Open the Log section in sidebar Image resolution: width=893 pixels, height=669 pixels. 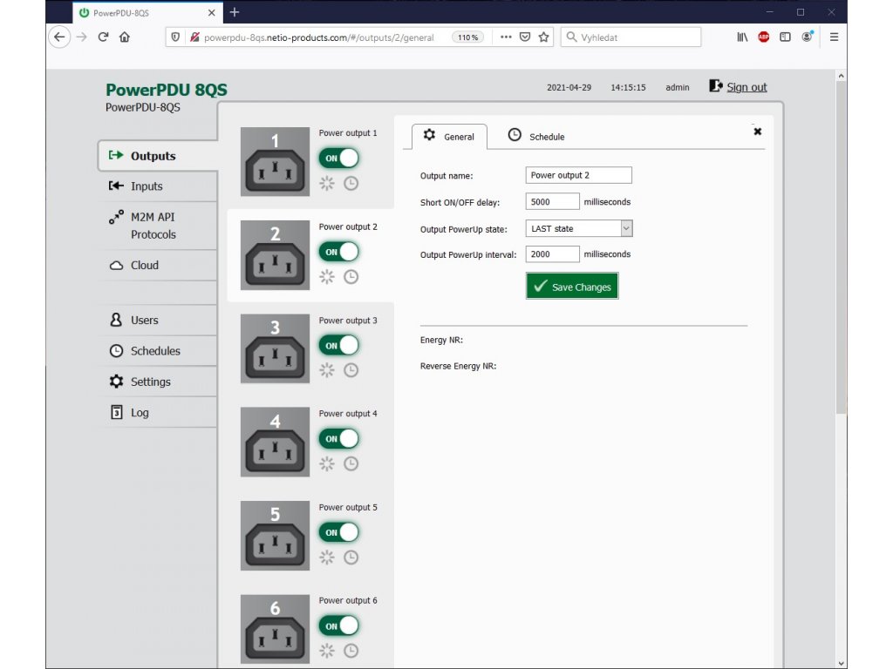tap(158, 412)
